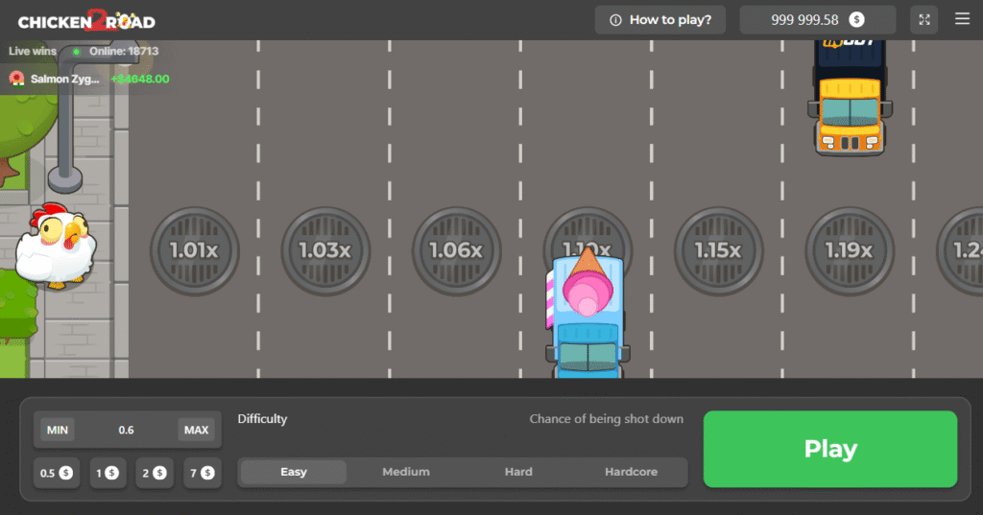Open How to play? help
The width and height of the screenshot is (983, 515).
660,20
